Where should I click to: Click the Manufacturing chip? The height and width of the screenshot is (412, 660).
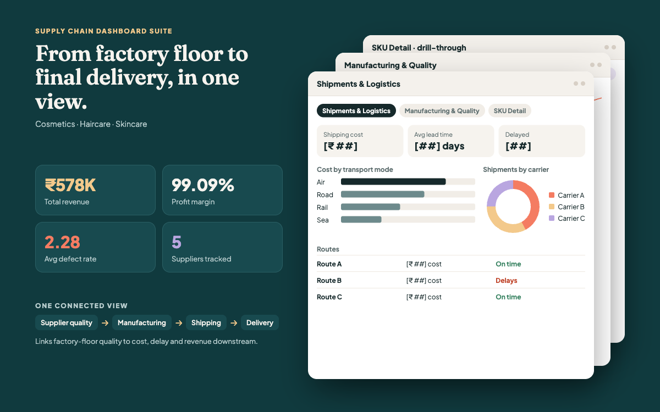[142, 322]
